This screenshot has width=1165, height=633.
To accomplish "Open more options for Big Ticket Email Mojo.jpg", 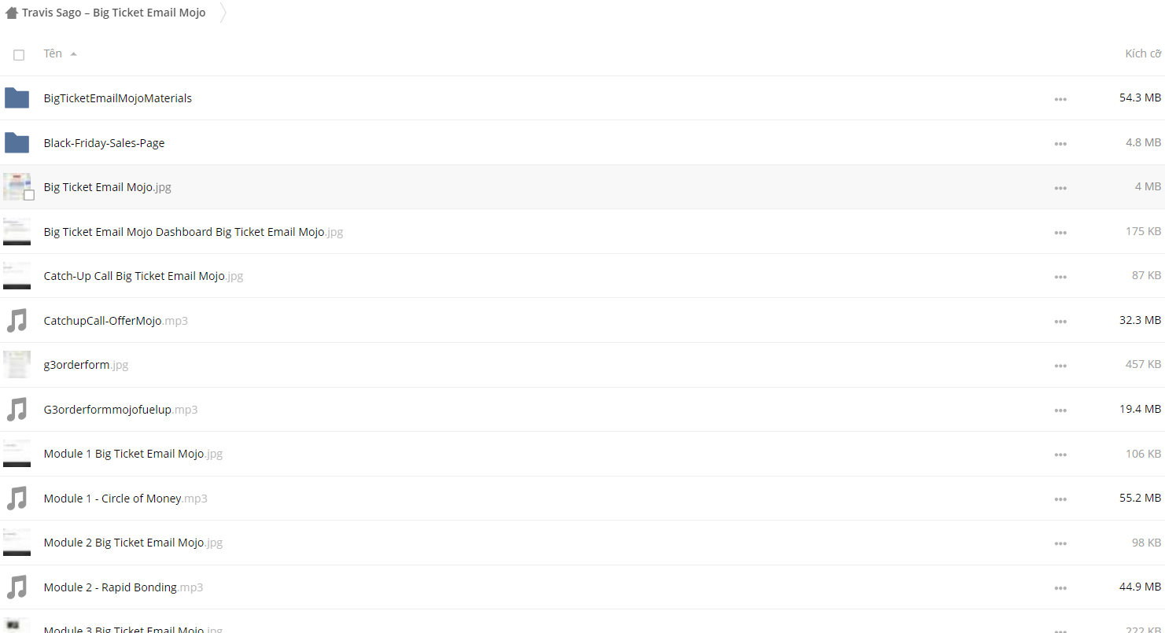I will pyautogui.click(x=1060, y=188).
